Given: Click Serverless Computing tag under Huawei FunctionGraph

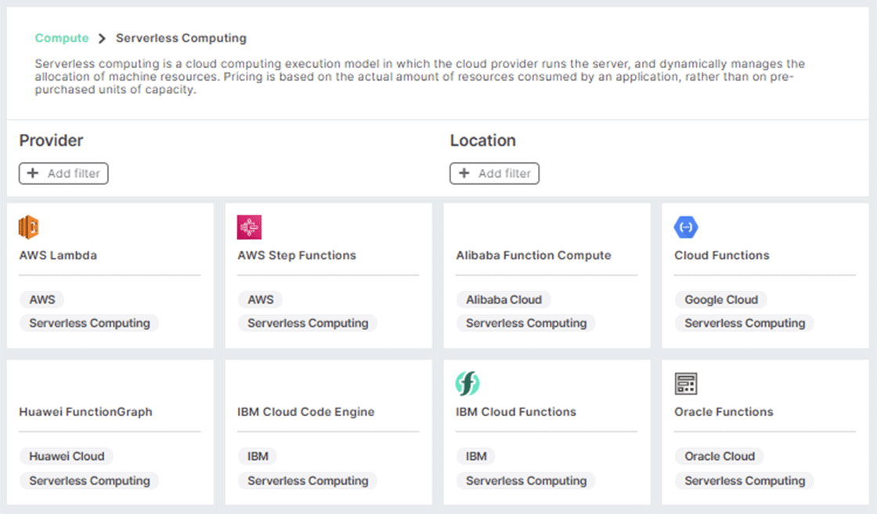Looking at the screenshot, I should coord(89,480).
